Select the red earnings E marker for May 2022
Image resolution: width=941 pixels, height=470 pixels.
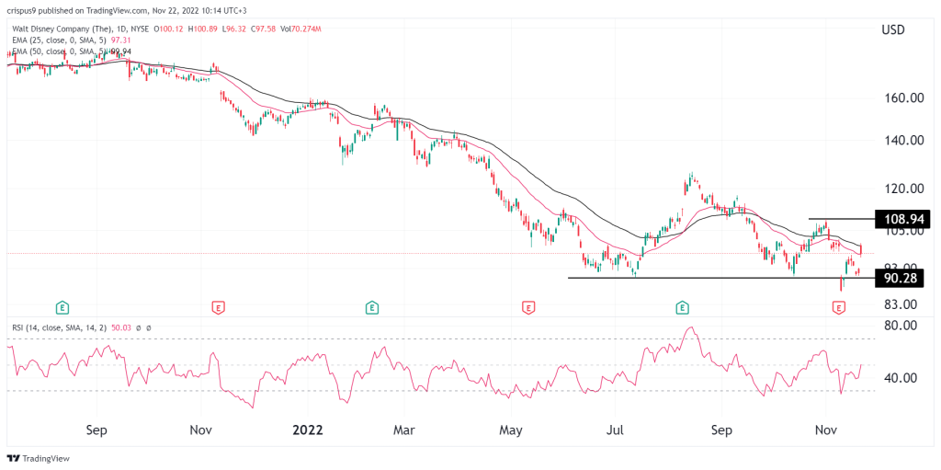tap(528, 308)
